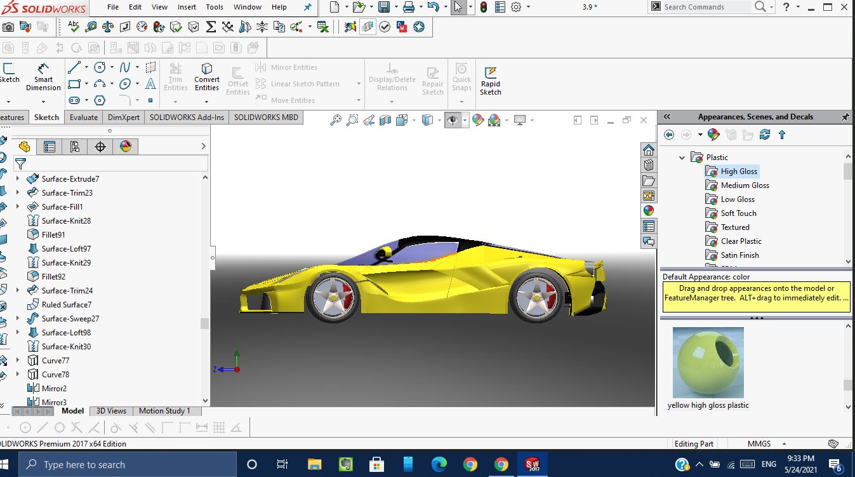Collapse the Appearances task pane chevrons
The width and height of the screenshot is (855, 477).
667,117
